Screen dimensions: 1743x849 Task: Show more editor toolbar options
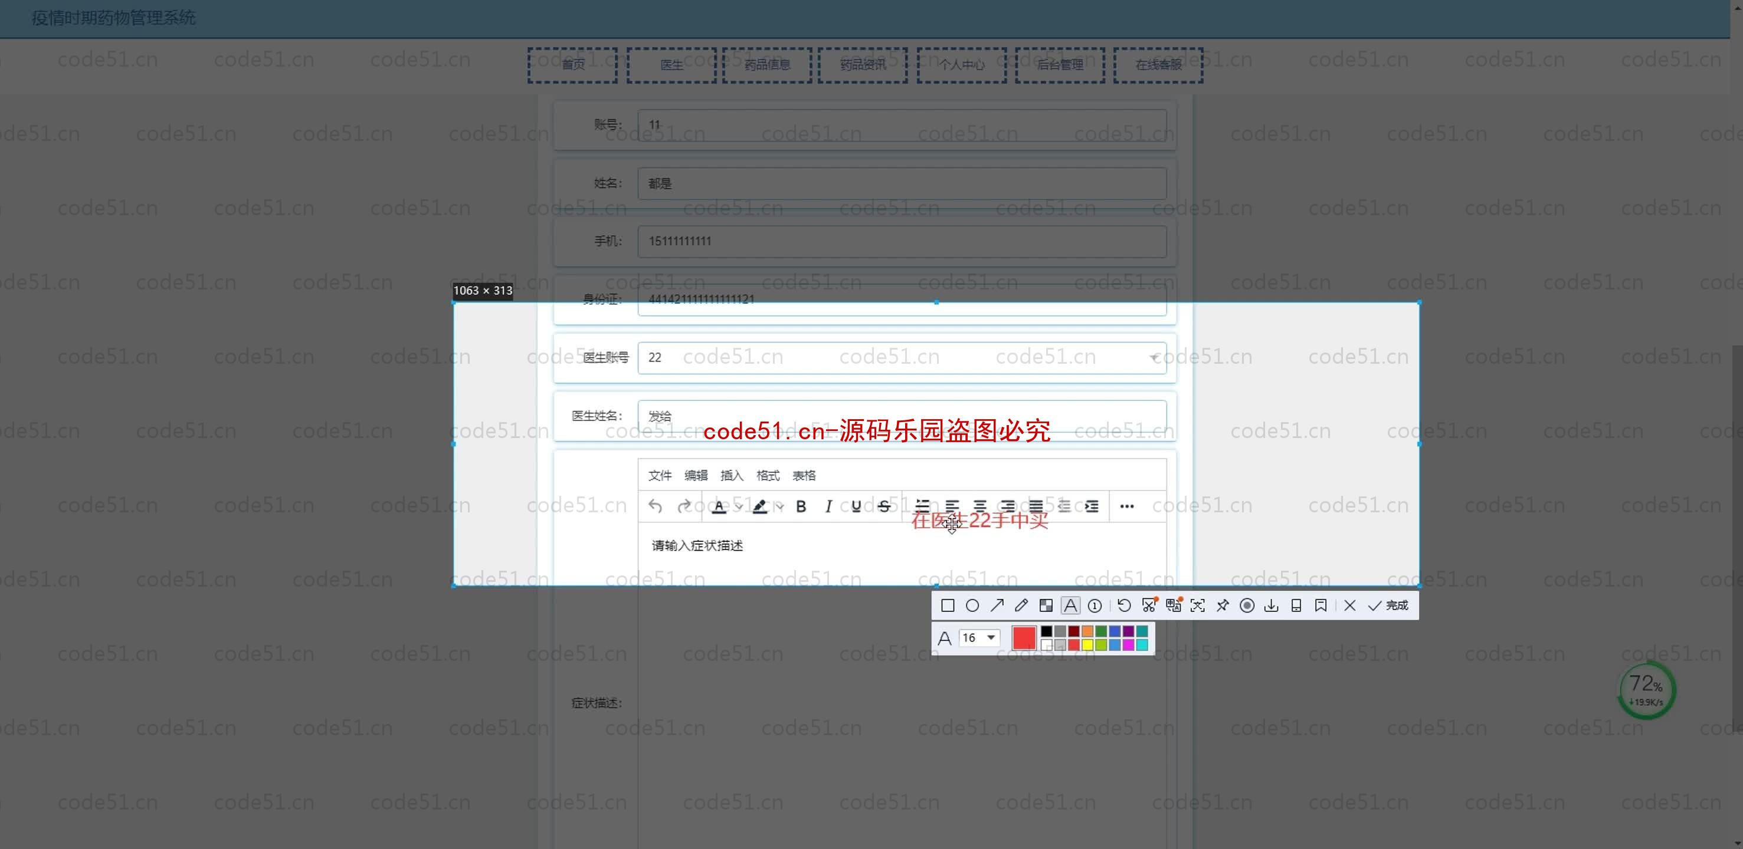[x=1126, y=506]
